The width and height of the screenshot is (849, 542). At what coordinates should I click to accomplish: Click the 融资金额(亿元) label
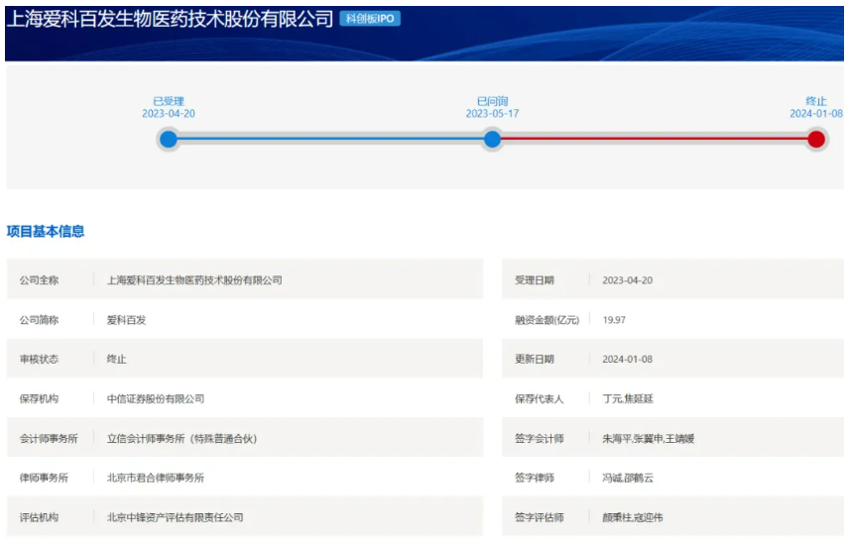[546, 320]
